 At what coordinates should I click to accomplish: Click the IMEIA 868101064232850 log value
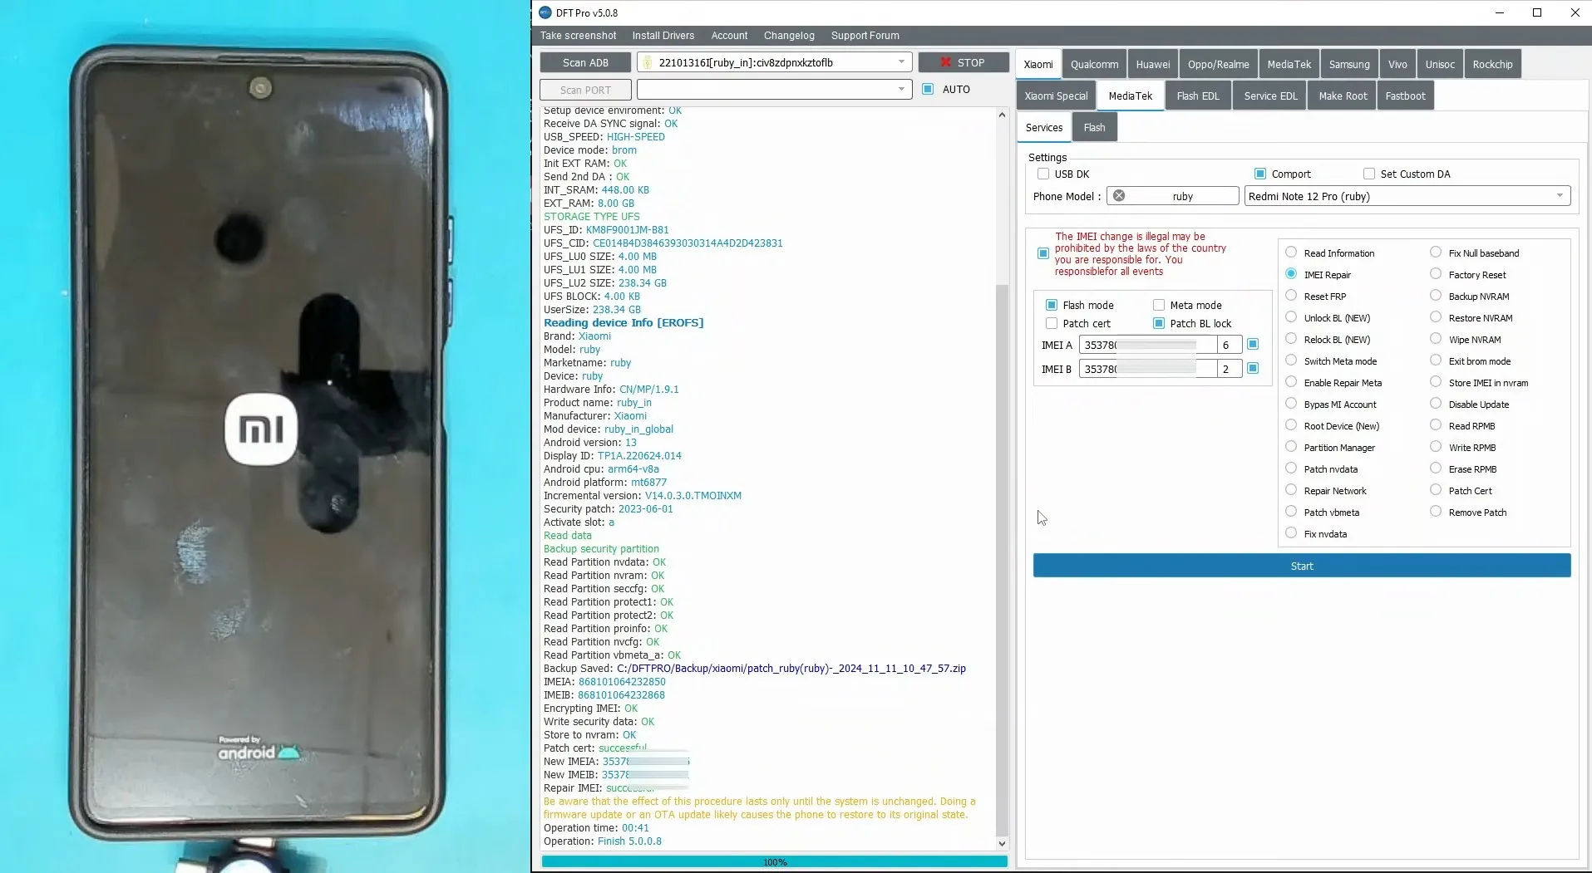point(621,681)
